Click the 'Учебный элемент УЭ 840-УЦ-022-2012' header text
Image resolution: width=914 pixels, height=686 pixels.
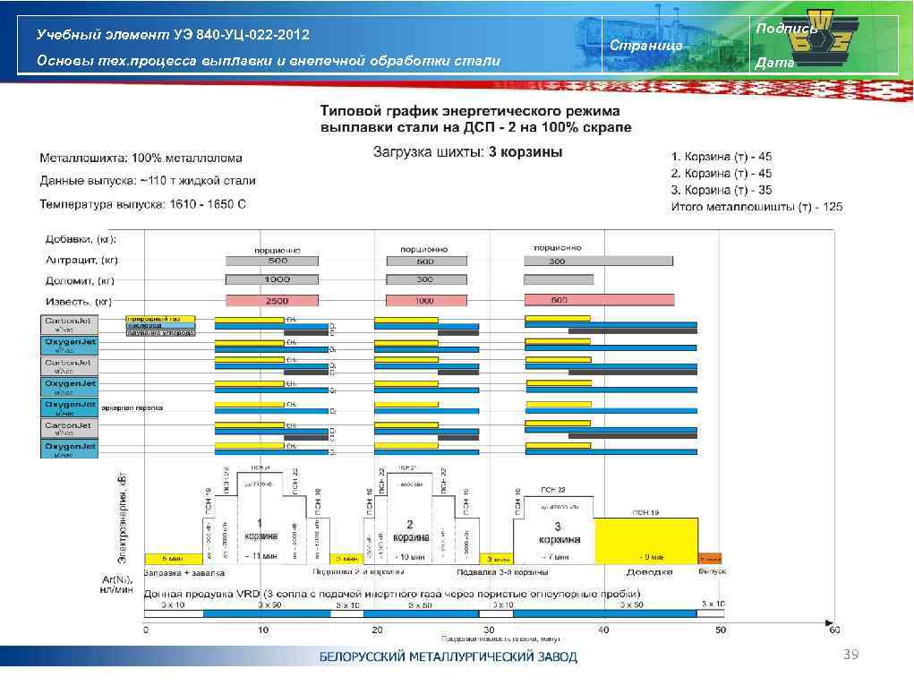pos(173,34)
